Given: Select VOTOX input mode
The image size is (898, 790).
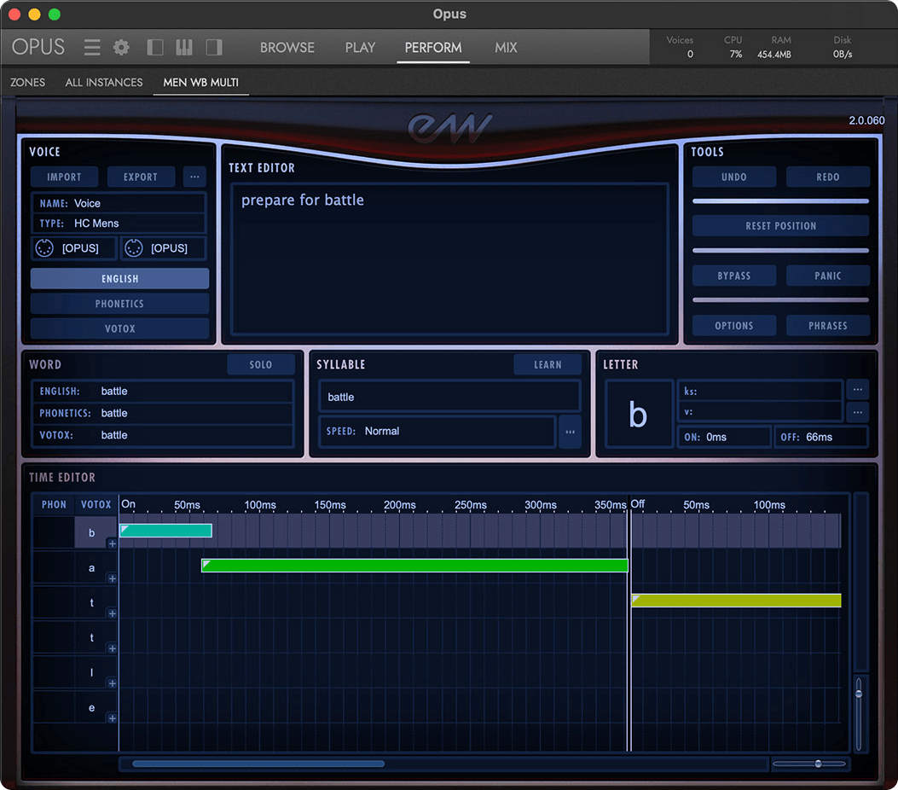Looking at the screenshot, I should [119, 328].
